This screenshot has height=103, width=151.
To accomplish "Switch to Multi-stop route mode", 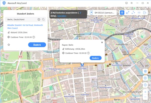I will (133, 13).
